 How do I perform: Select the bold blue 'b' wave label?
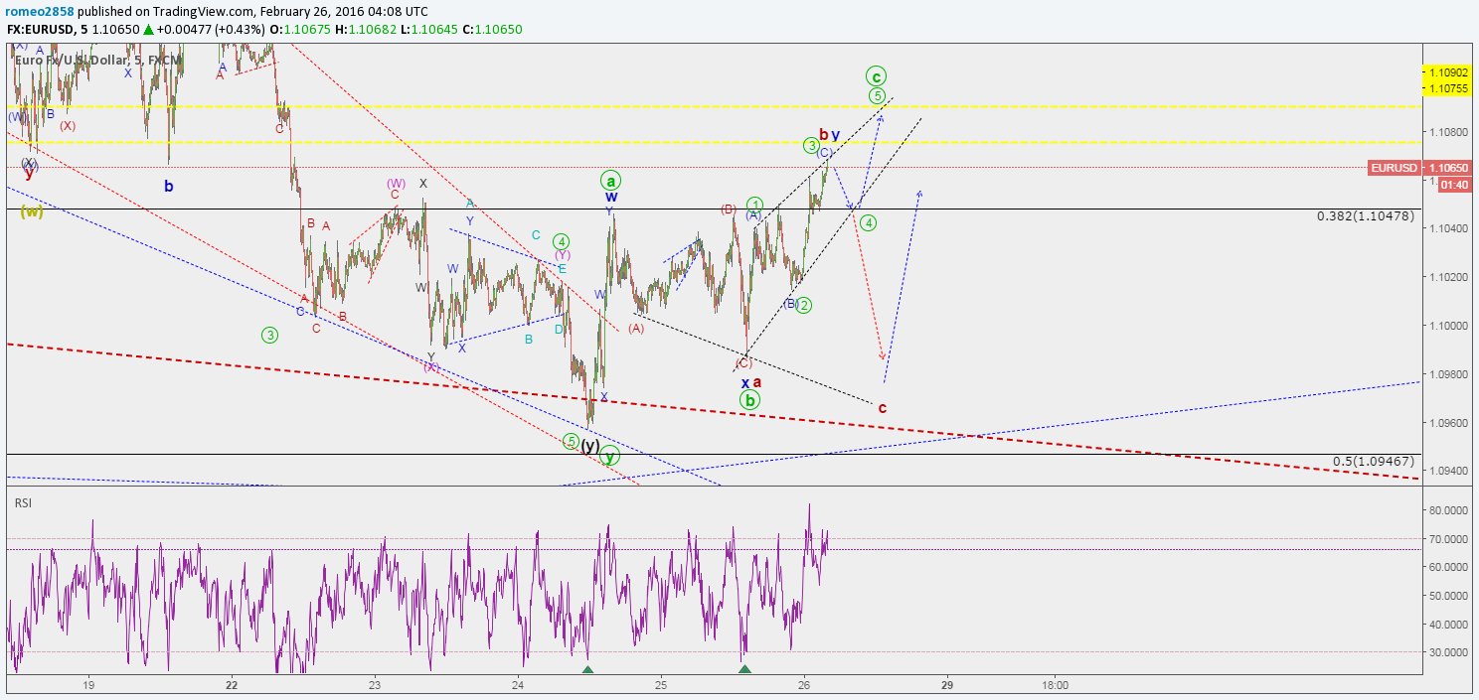coord(169,185)
